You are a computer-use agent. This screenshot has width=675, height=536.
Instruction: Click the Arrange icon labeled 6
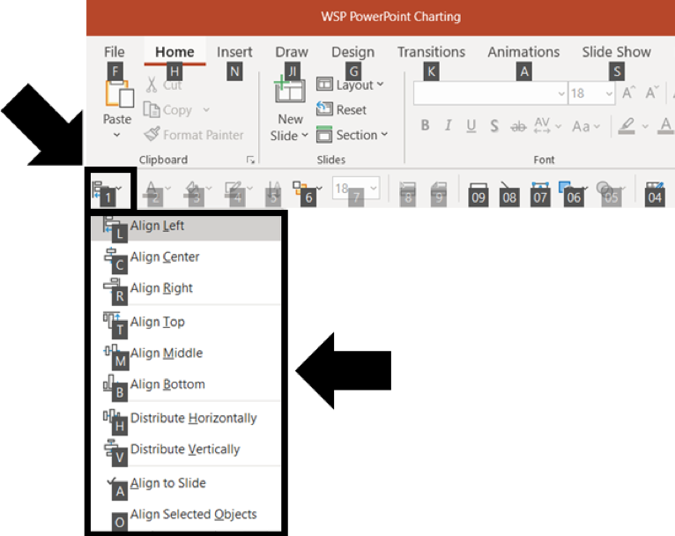coord(300,190)
